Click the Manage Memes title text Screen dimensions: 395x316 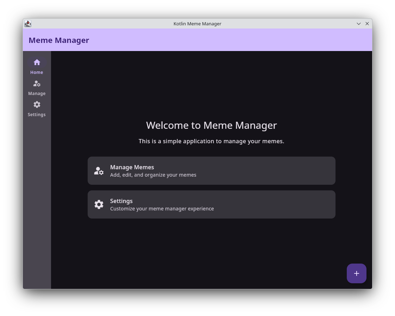coord(132,167)
